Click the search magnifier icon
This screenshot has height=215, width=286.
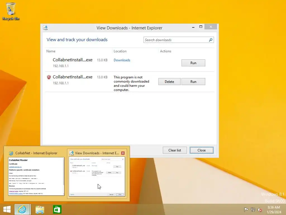(211, 40)
